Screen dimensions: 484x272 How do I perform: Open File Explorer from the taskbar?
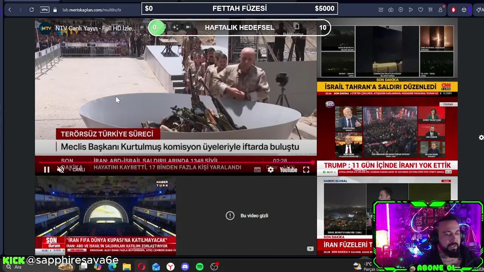click(x=127, y=267)
